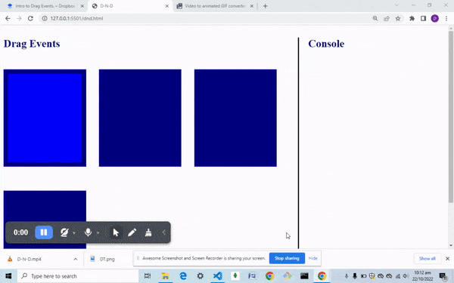Pause the screen recording
The width and height of the screenshot is (454, 283).
pos(44,232)
